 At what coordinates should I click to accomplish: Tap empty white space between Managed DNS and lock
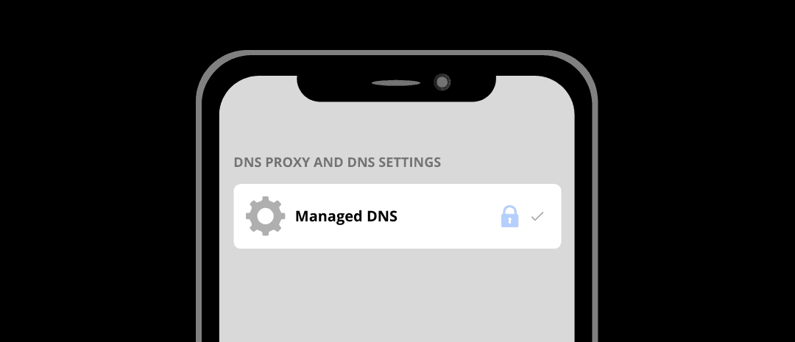pyautogui.click(x=449, y=216)
